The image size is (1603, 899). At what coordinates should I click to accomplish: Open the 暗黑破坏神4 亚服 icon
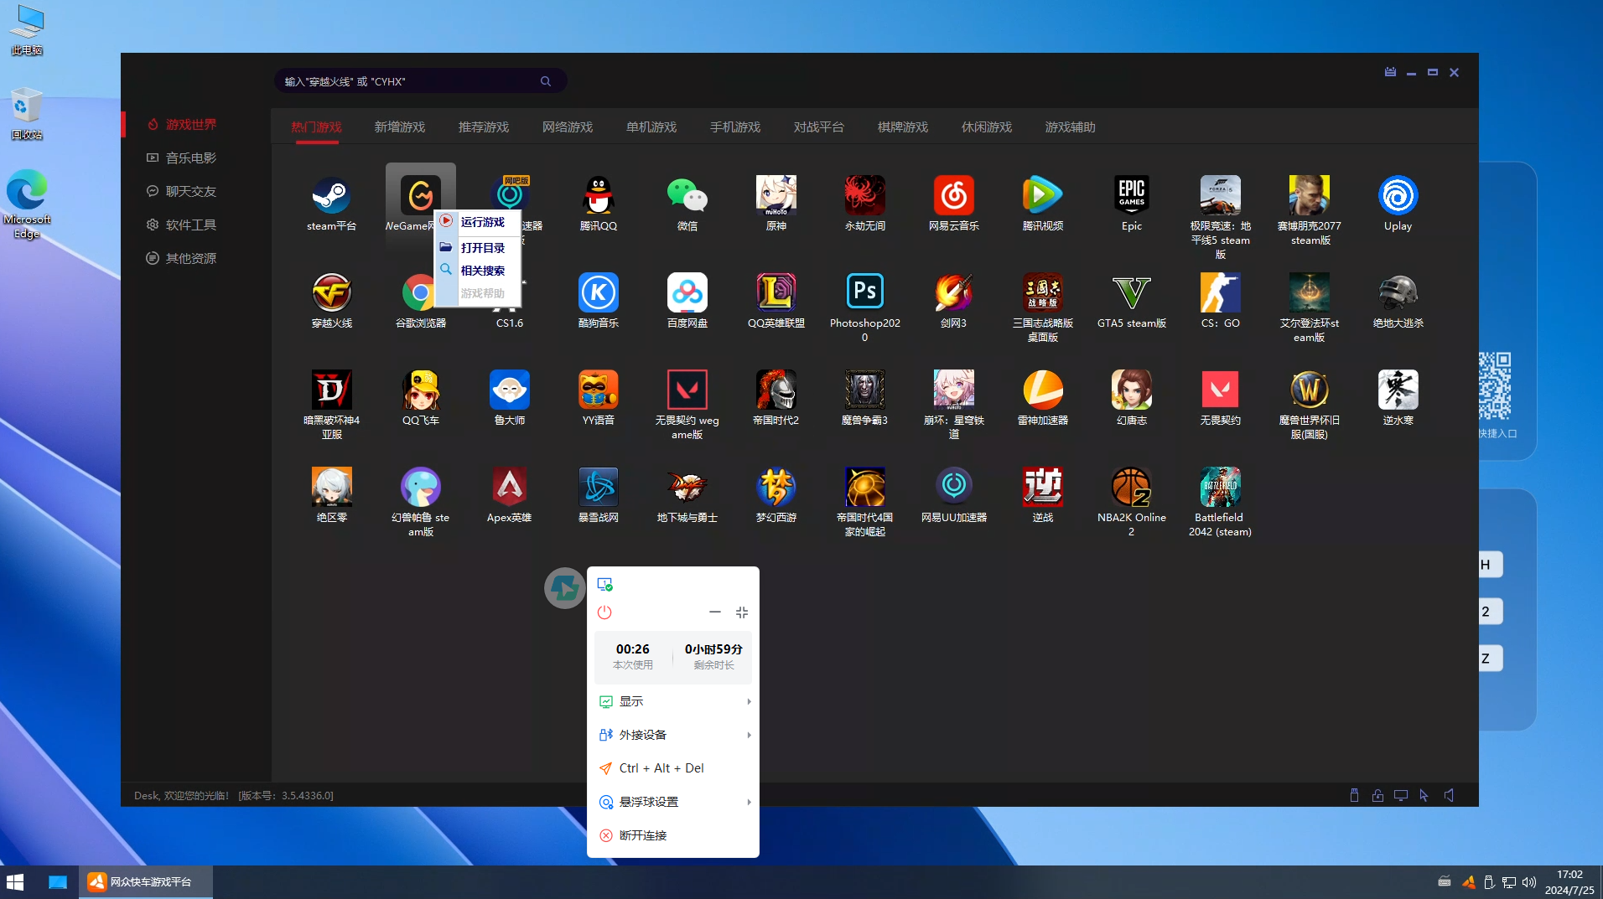tap(331, 390)
